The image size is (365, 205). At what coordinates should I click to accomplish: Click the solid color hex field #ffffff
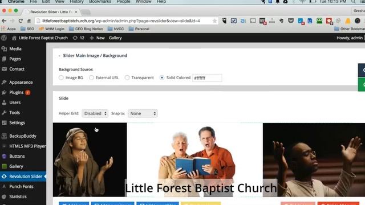[x=207, y=78]
